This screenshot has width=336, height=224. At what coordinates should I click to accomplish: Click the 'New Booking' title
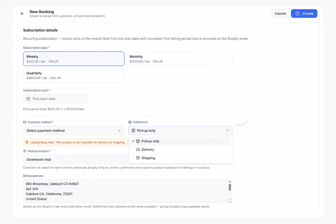point(42,12)
